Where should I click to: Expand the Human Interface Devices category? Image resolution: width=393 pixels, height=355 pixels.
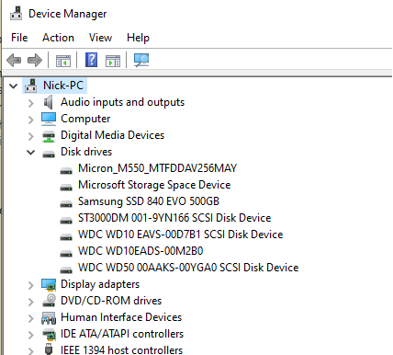pos(30,318)
